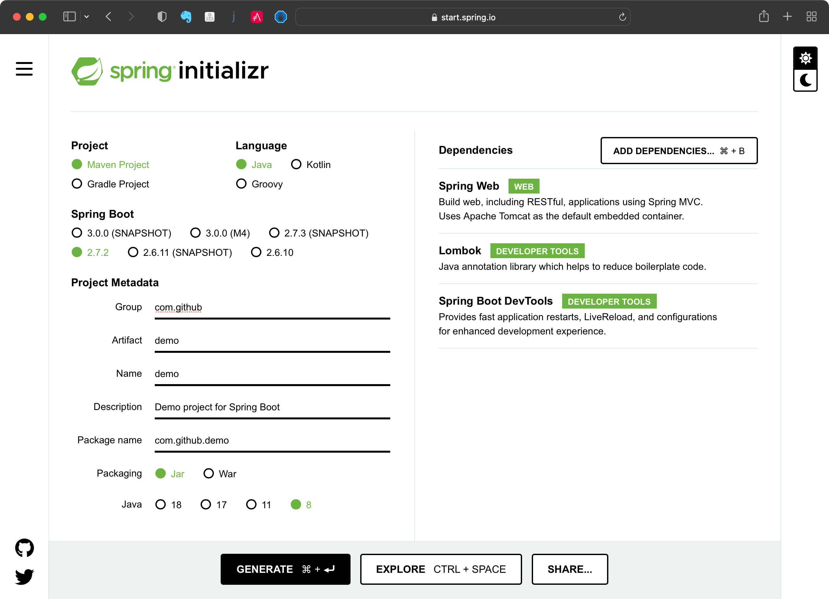Image resolution: width=829 pixels, height=599 pixels.
Task: Click the Safari share icon
Action: click(763, 16)
